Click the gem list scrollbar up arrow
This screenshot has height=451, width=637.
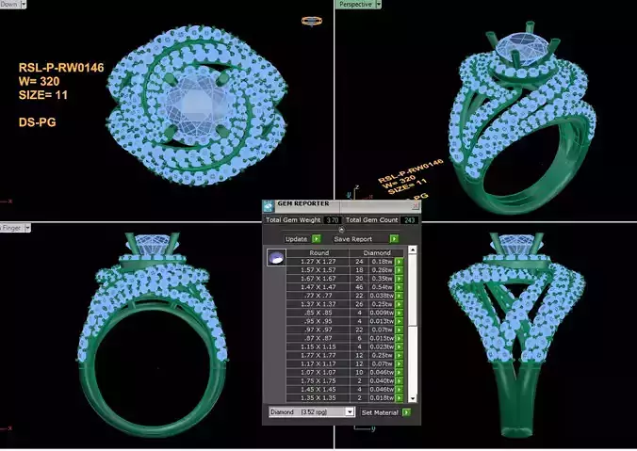(x=413, y=250)
